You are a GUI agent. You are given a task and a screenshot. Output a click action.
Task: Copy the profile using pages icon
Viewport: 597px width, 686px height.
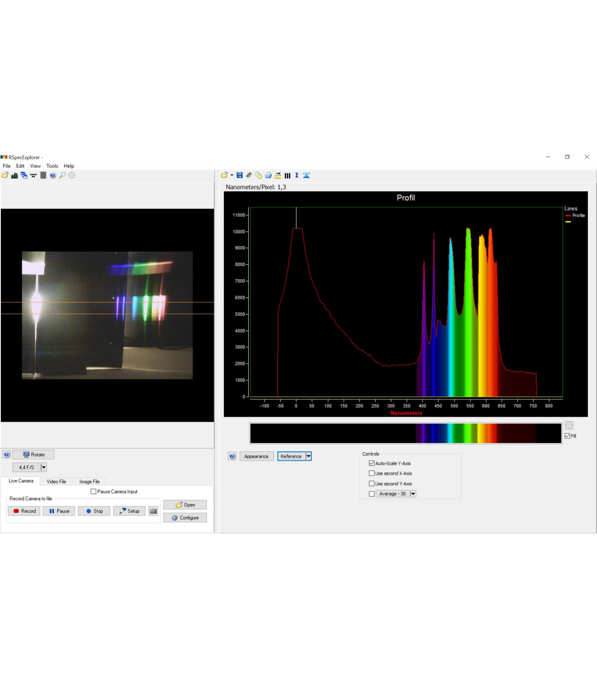click(x=259, y=175)
